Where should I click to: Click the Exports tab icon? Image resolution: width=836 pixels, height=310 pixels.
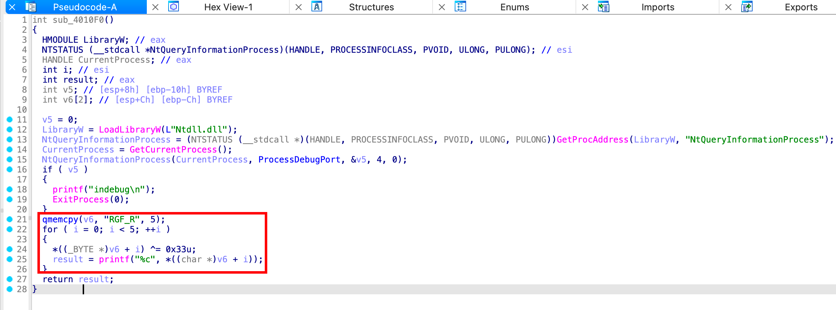point(747,7)
